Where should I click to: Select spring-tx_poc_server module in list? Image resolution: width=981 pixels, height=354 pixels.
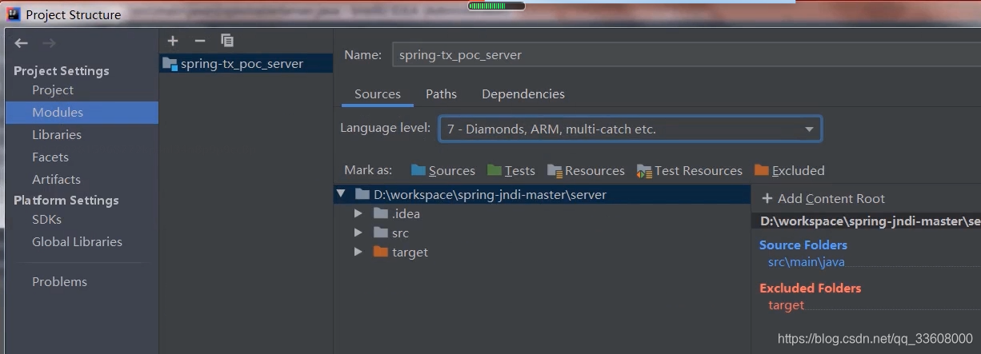point(246,64)
